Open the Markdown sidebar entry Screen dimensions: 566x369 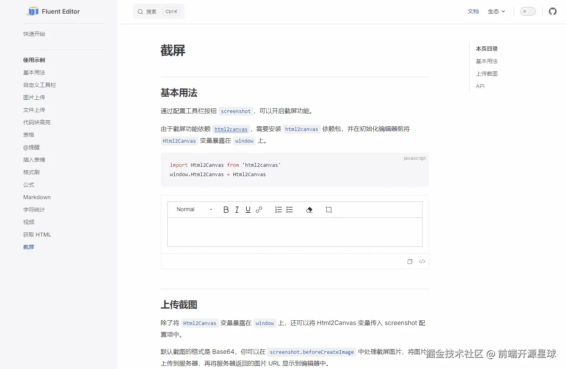(37, 197)
